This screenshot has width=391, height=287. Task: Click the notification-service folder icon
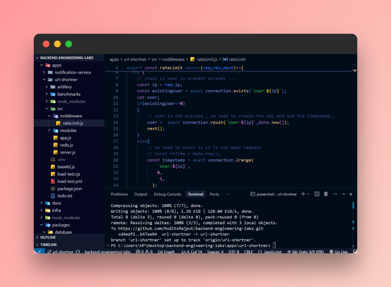click(x=50, y=72)
